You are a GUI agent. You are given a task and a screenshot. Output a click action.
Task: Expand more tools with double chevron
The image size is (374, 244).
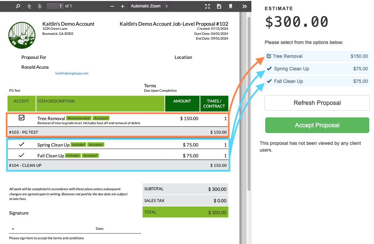pos(245,6)
